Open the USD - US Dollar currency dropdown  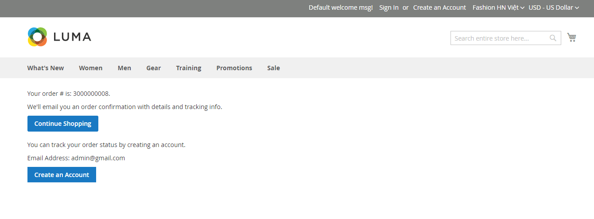[554, 8]
